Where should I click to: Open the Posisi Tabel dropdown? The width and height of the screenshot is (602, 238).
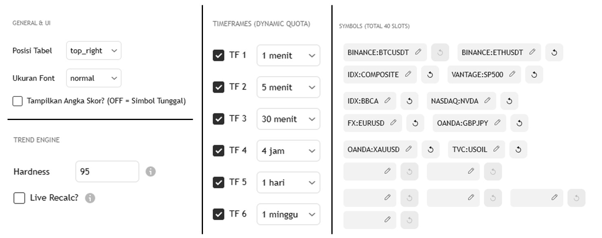coord(94,51)
